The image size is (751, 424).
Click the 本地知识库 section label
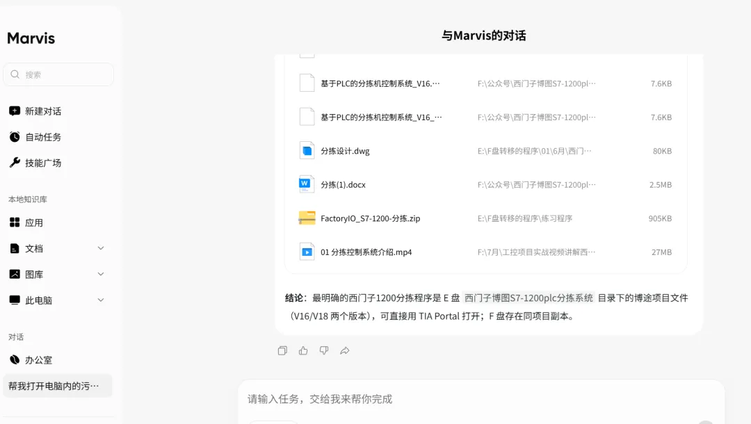tap(28, 199)
